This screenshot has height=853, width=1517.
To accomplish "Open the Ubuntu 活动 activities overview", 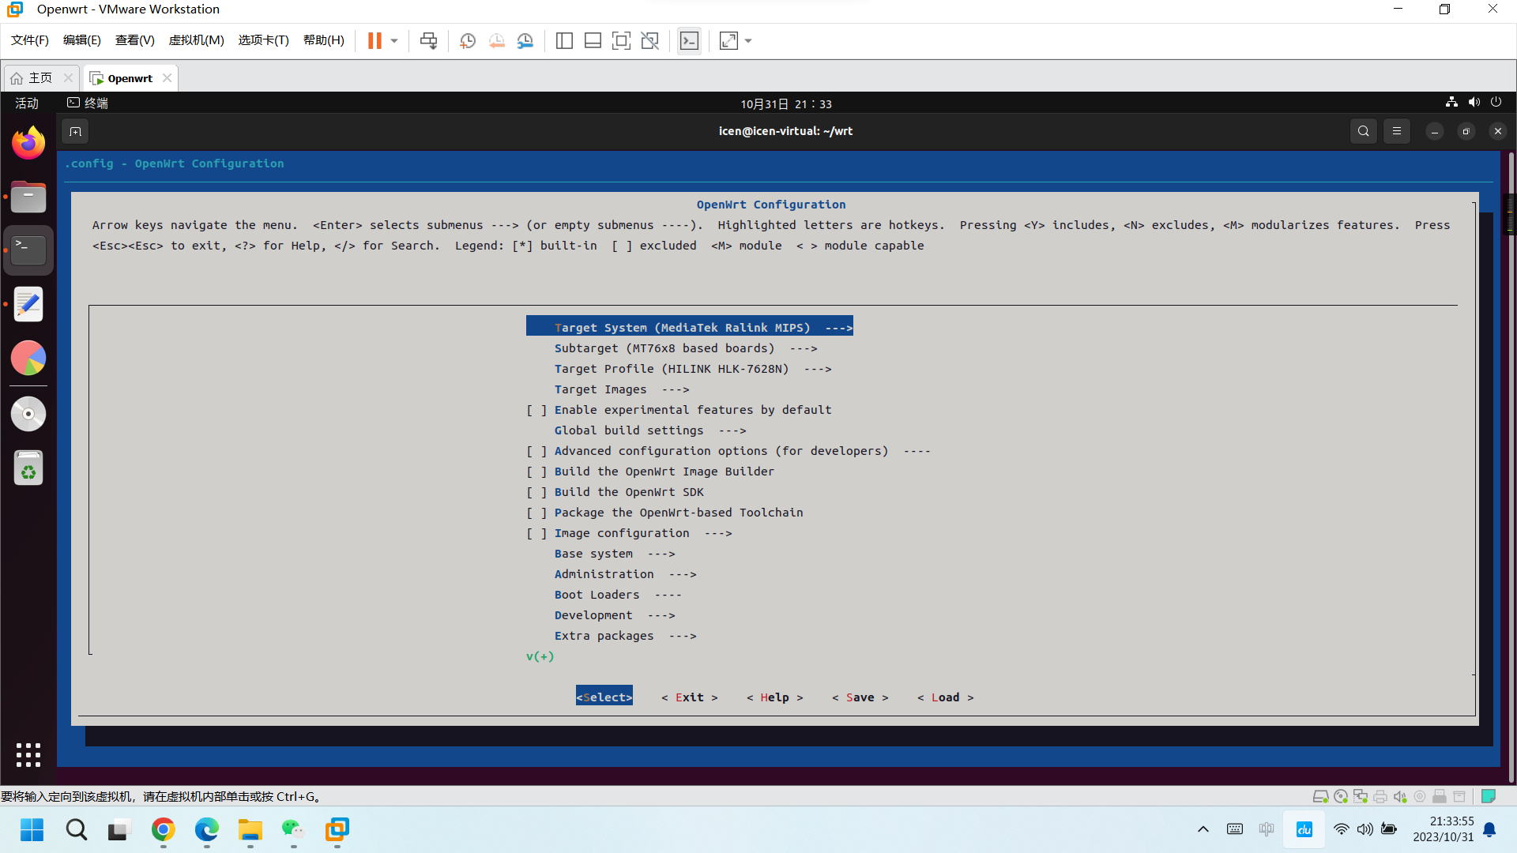I will pos(27,103).
